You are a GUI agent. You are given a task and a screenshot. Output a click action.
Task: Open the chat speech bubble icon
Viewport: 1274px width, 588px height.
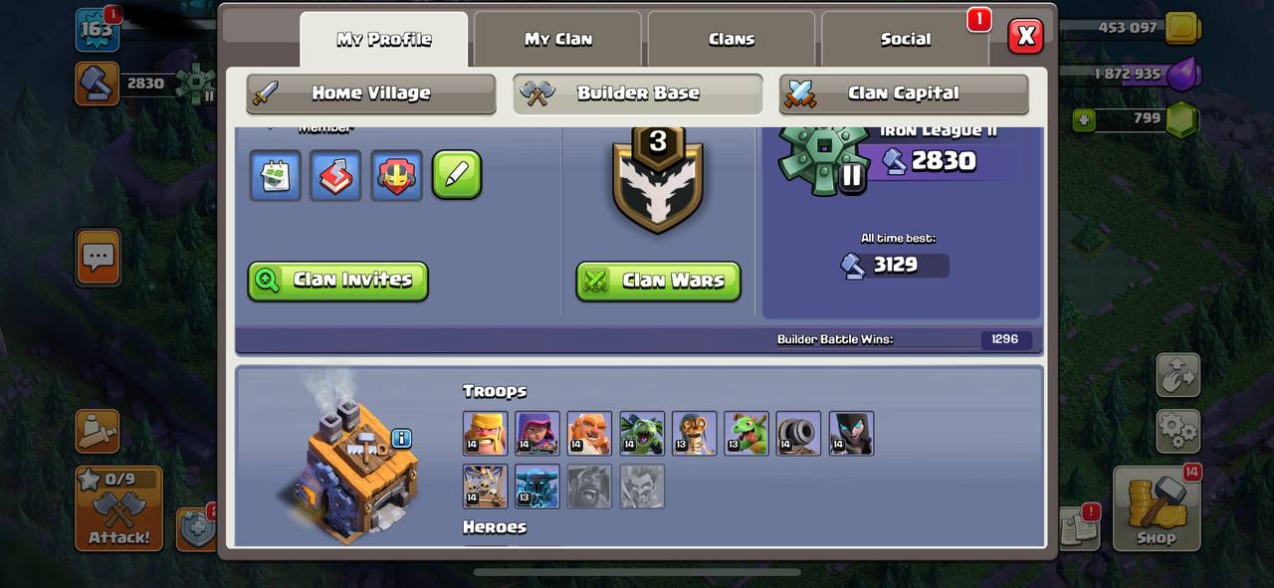(98, 258)
